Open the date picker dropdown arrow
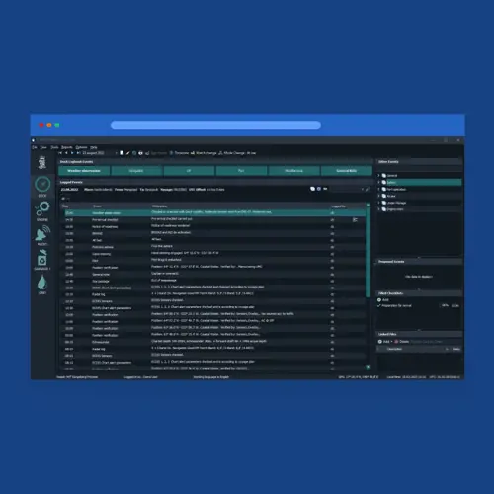Screen dimensions: 494x494 tap(116, 153)
